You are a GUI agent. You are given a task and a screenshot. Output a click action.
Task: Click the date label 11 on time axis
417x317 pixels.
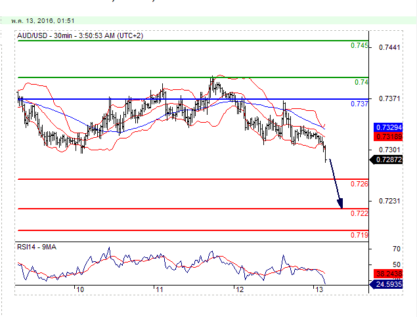(160, 289)
